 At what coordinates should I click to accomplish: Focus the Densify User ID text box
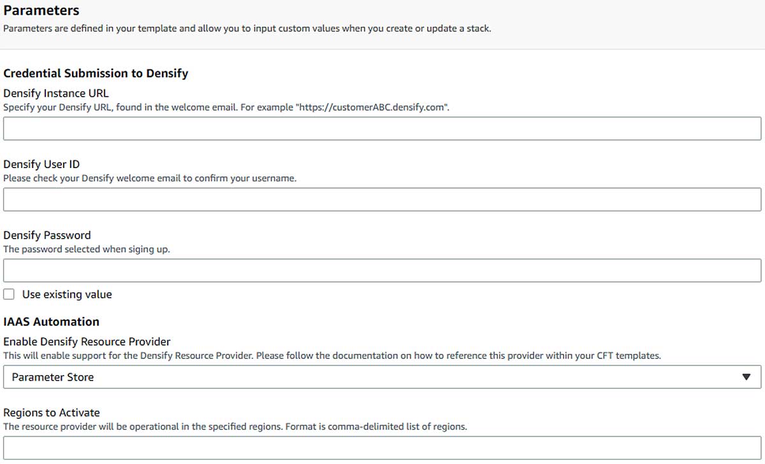click(x=382, y=200)
